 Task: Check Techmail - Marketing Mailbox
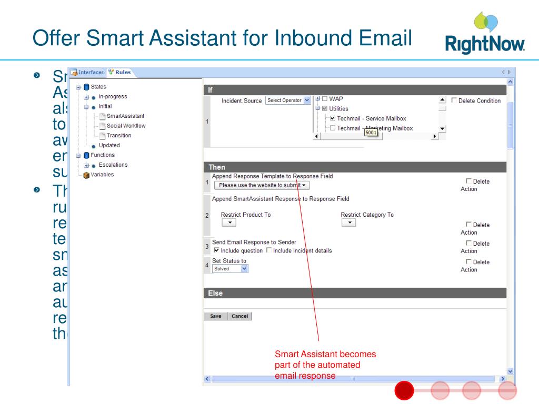click(333, 128)
